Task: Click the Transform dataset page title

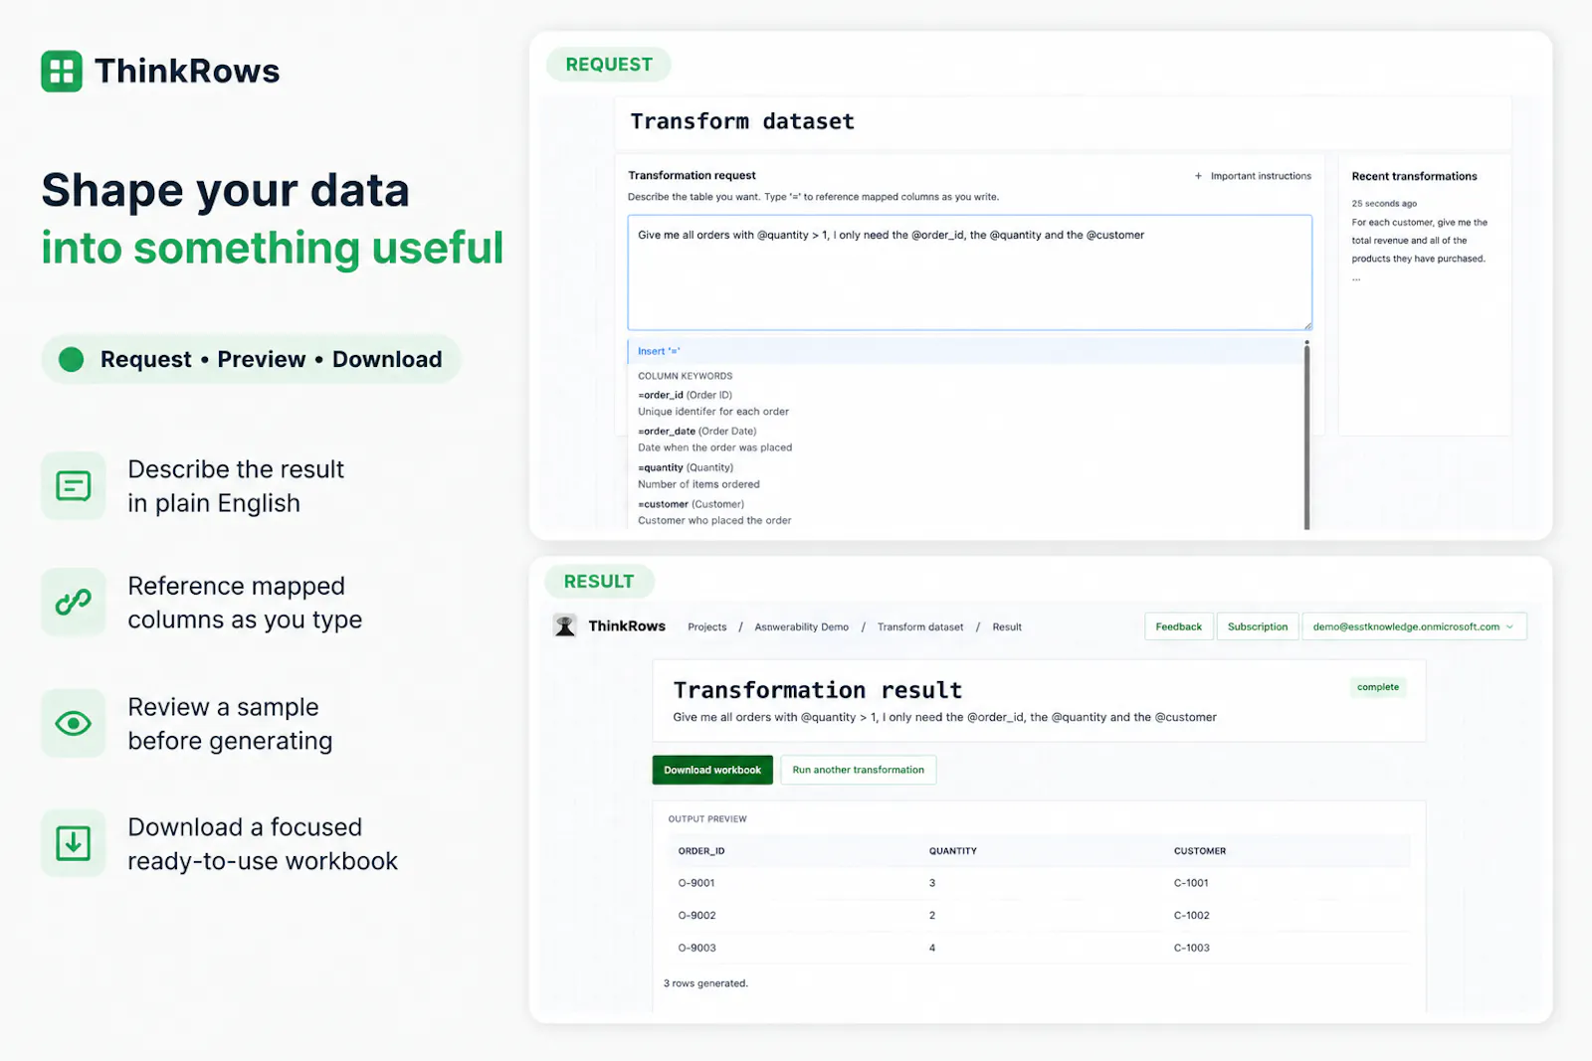Action: point(742,121)
